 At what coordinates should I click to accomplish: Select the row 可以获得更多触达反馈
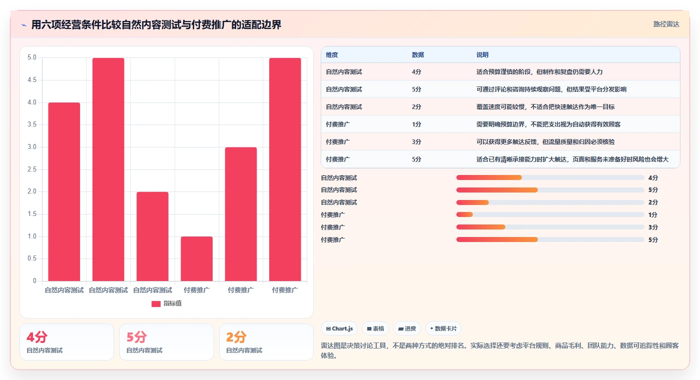pos(500,142)
